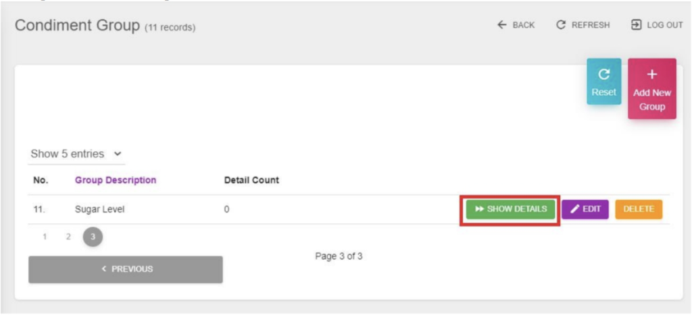Open the Show 5 entries dropdown
Image resolution: width=692 pixels, height=315 pixels.
76,154
